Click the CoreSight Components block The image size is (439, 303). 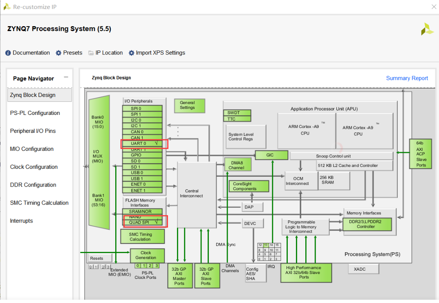249,186
